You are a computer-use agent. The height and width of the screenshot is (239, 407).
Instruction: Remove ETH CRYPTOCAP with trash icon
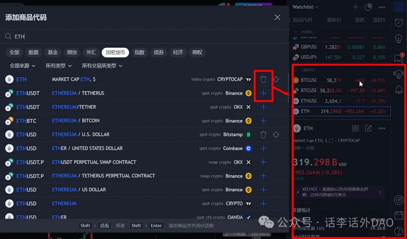click(263, 80)
